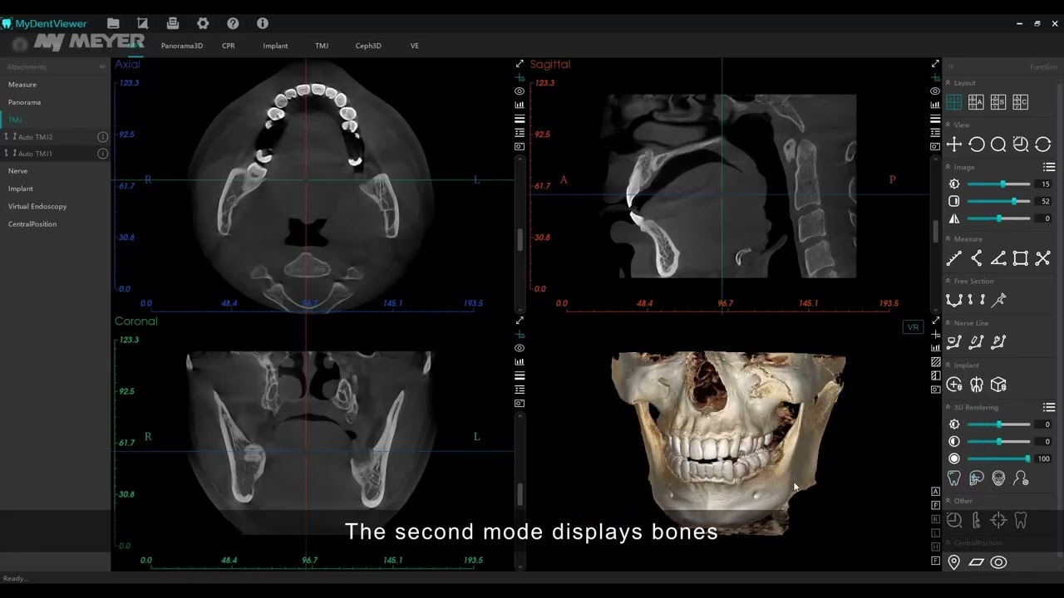Screen dimensions: 1064x598
Task: Select the Auto TMJ2 attachment entry
Action: pos(55,137)
